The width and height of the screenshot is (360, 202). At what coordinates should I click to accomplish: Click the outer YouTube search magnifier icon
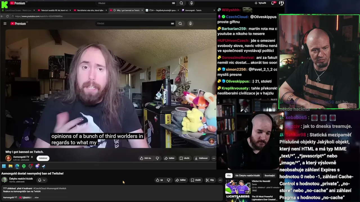181,3
